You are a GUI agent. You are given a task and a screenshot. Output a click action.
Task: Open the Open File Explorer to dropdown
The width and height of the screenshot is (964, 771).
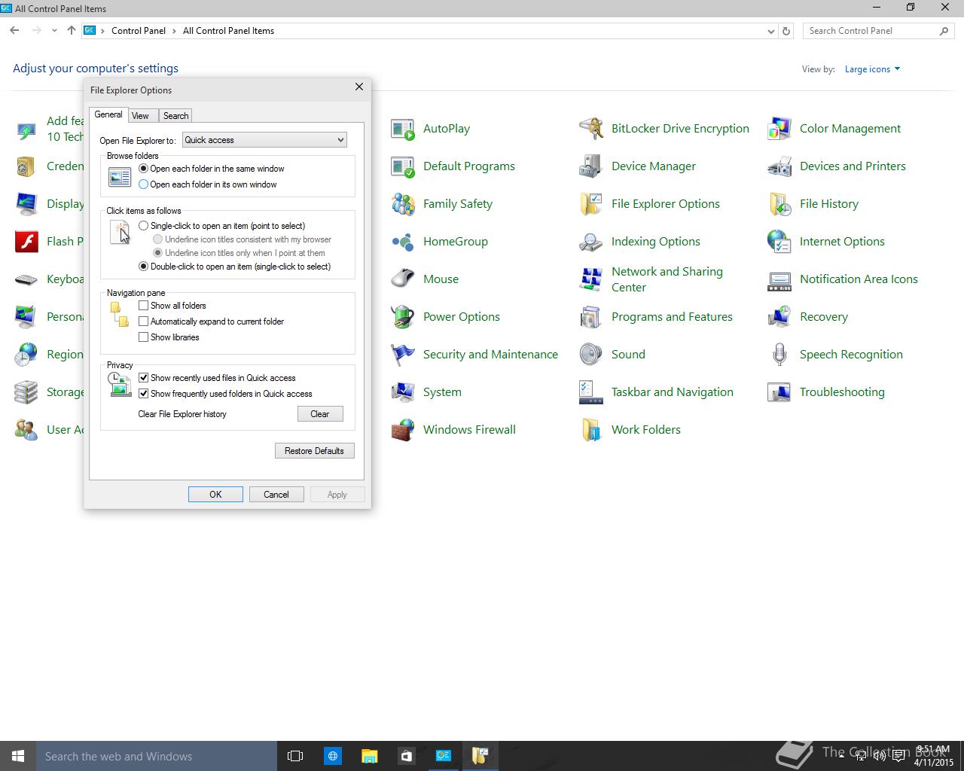click(264, 140)
